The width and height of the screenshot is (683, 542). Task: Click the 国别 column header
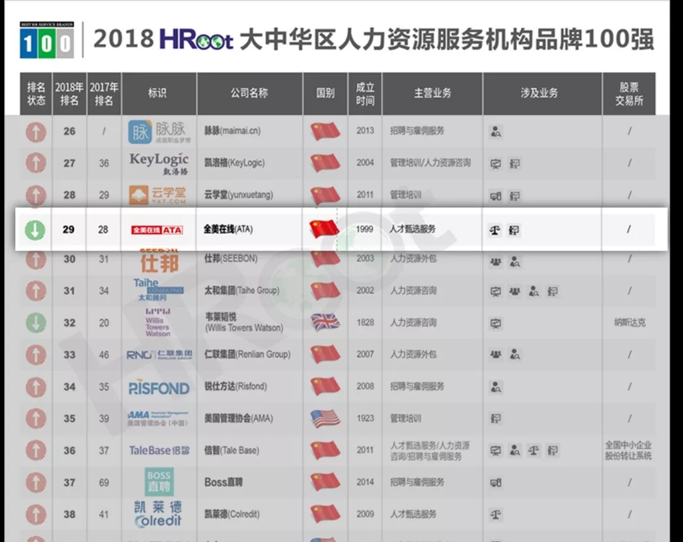(x=326, y=93)
